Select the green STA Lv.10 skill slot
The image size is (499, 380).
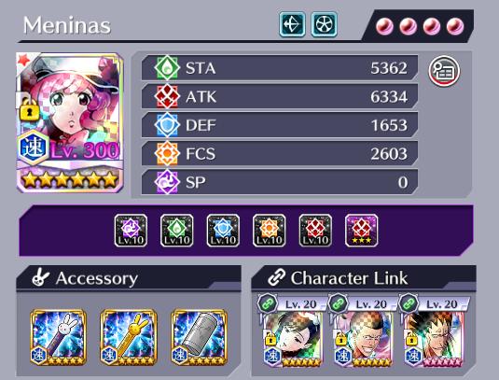point(177,231)
